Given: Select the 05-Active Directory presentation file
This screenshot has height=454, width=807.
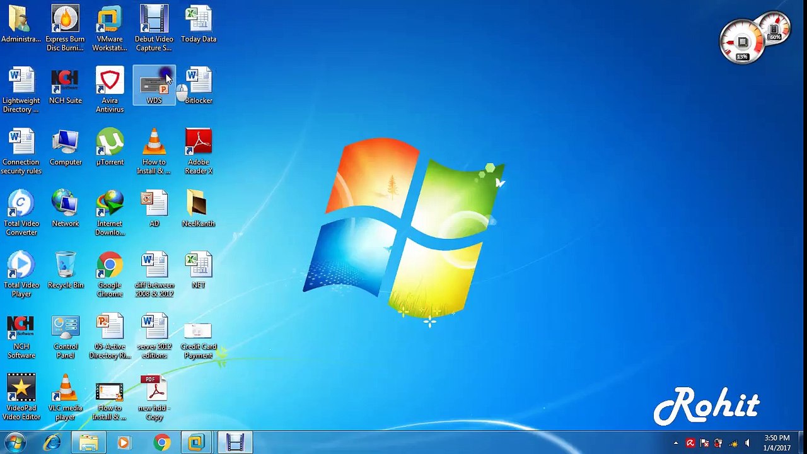Looking at the screenshot, I should 110,336.
